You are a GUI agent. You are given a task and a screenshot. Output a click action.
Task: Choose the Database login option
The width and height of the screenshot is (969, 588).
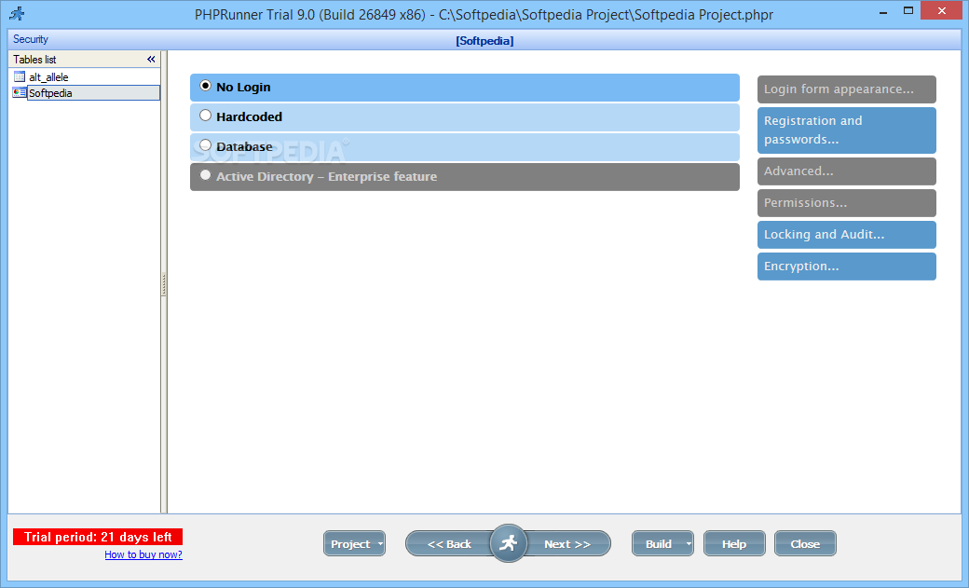(x=205, y=145)
